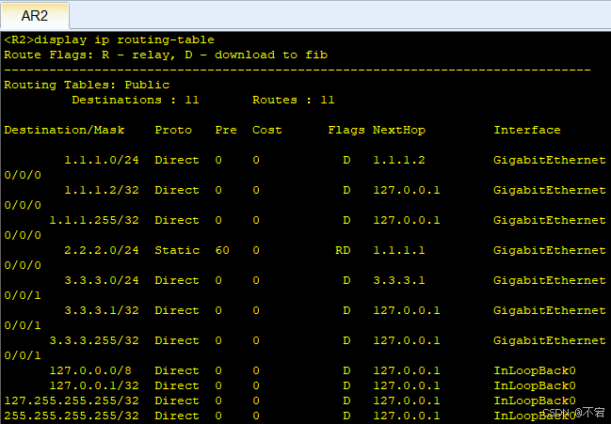Click the 'RD' flags entry

click(343, 250)
